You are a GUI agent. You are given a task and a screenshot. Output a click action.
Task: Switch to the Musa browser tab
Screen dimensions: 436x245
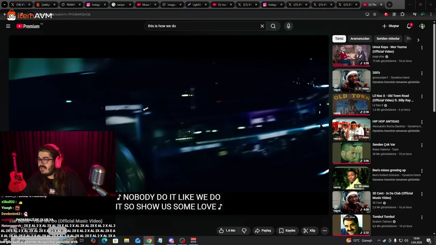[146, 5]
